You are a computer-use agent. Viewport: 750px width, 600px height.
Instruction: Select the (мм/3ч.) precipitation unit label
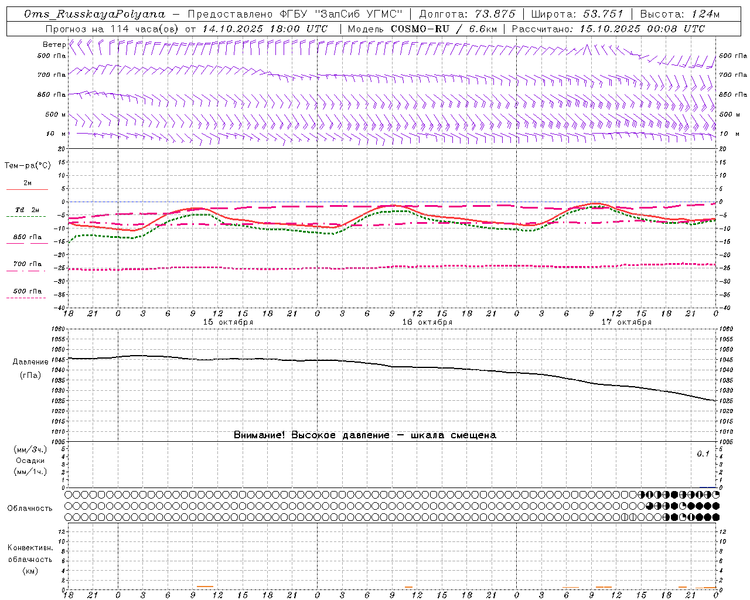click(x=30, y=449)
